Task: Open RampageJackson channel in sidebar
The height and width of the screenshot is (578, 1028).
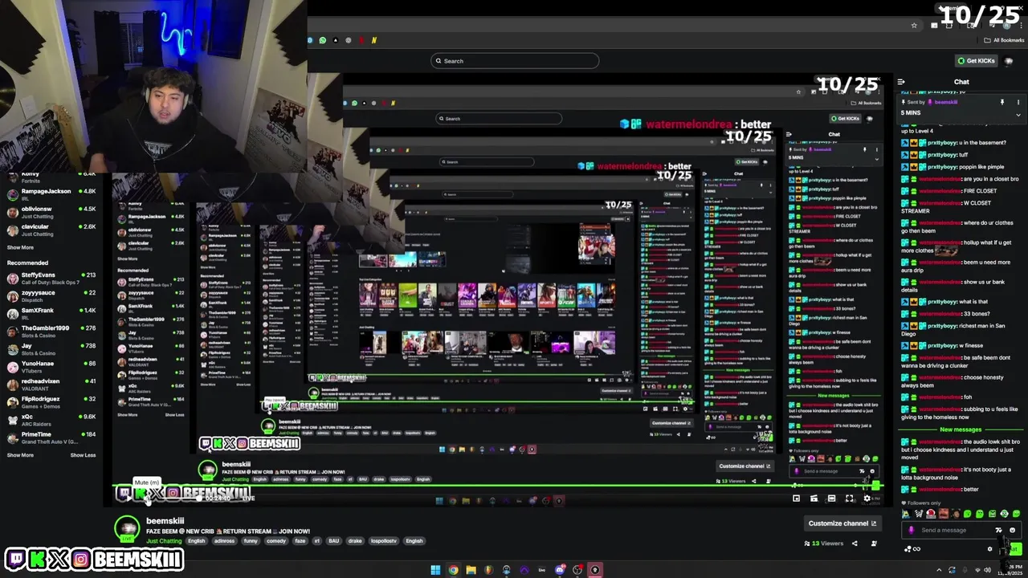Action: tap(52, 195)
